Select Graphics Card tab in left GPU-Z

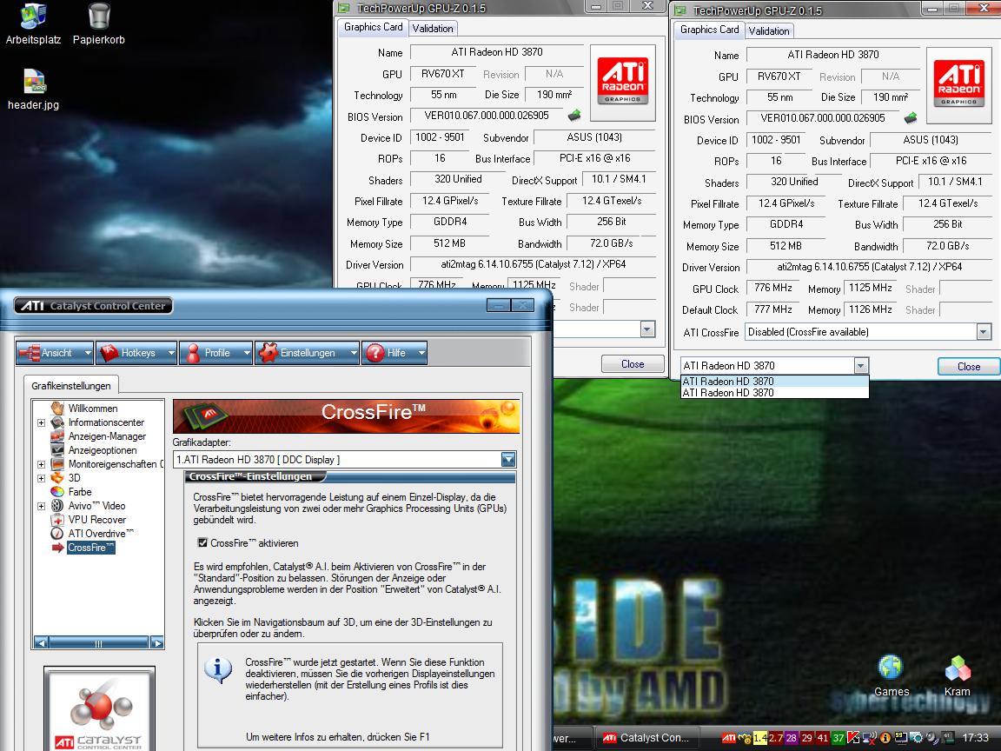(373, 27)
